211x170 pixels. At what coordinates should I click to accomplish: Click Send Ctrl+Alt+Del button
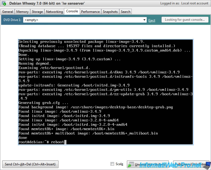(30, 164)
